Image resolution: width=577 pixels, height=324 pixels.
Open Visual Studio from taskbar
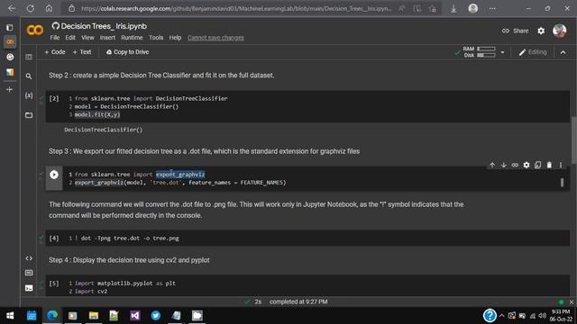134,316
